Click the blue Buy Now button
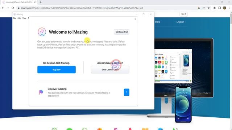232x130 pixels. coord(57,70)
